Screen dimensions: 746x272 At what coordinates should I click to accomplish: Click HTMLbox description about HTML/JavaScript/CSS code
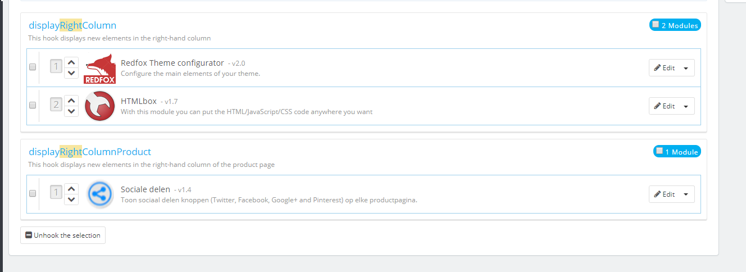tap(247, 112)
